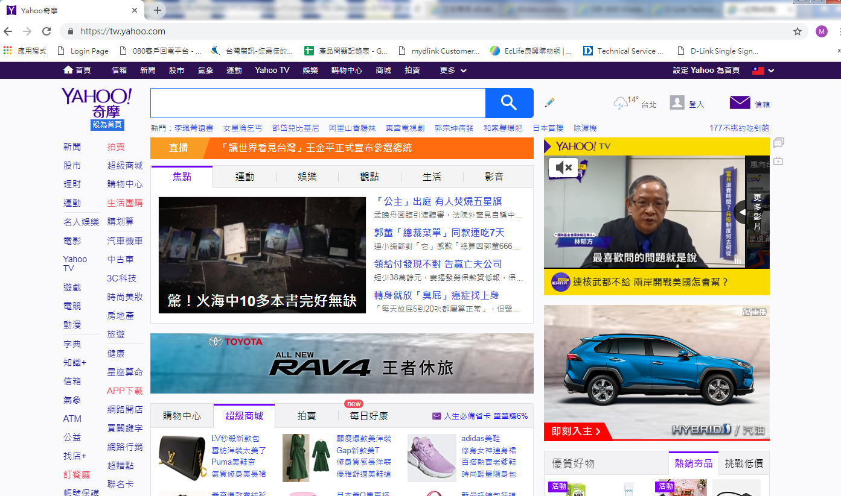Open the 股市 item in top navigation
Screen dimensions: 841x496
176,71
